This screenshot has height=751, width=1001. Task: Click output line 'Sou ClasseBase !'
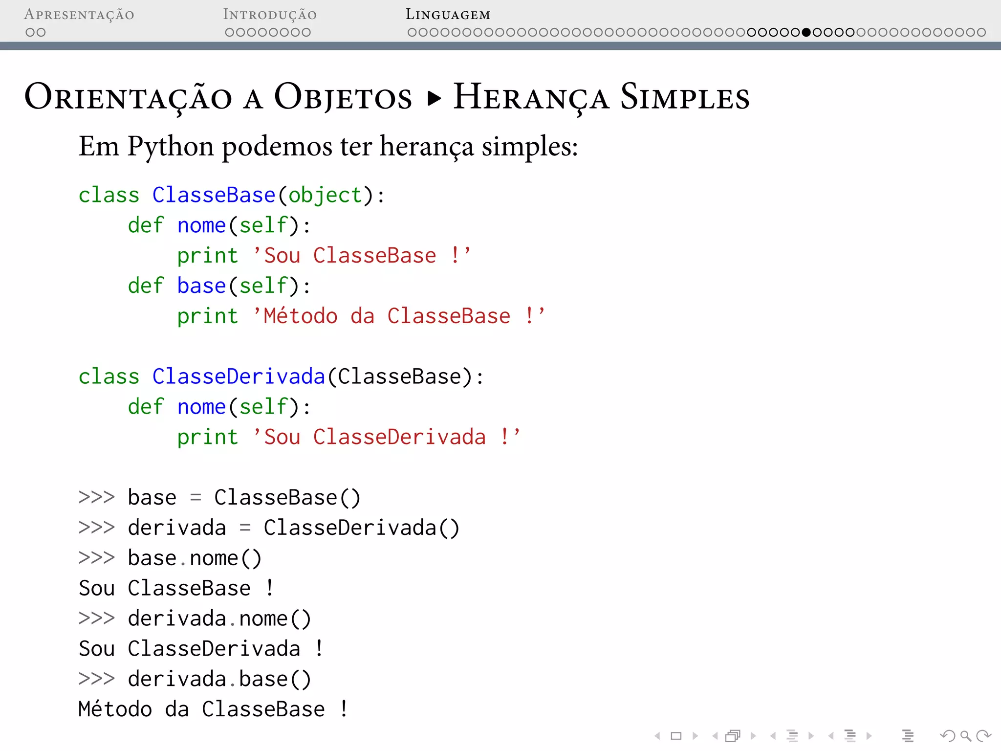176,588
